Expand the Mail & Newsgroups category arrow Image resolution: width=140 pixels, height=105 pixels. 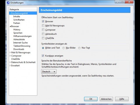click(10, 52)
